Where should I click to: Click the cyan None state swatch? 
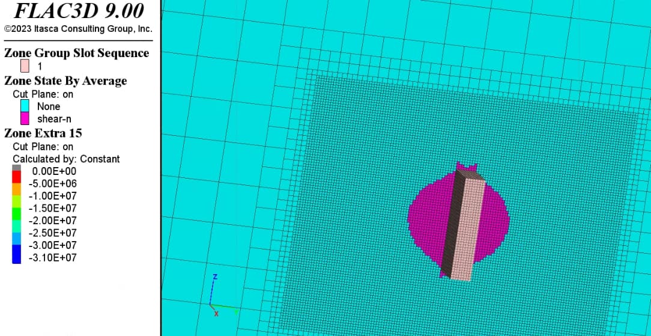tap(25, 106)
